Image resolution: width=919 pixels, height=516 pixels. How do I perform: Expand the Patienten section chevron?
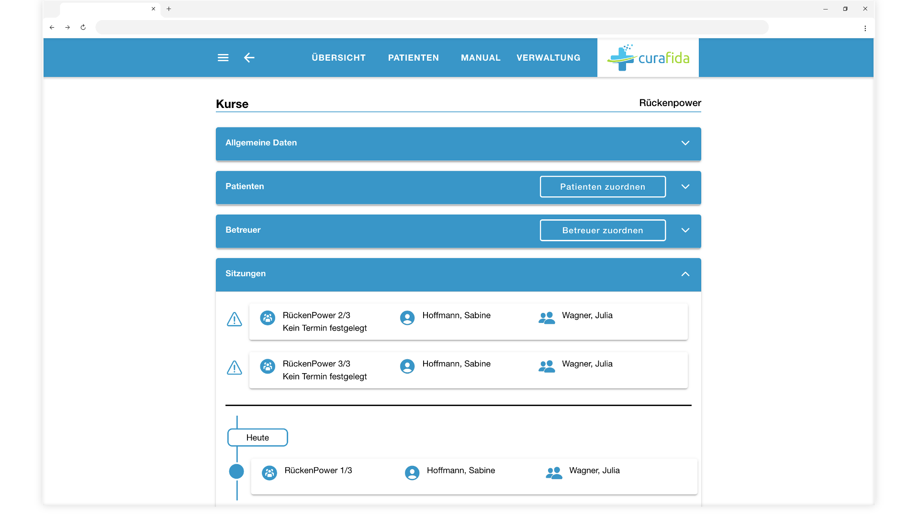tap(685, 187)
